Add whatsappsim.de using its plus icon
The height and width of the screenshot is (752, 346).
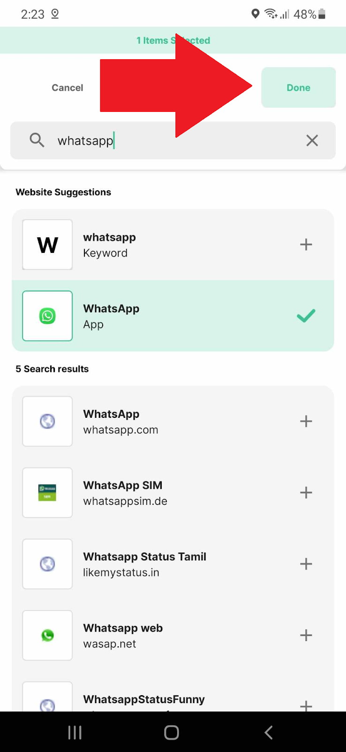point(306,493)
